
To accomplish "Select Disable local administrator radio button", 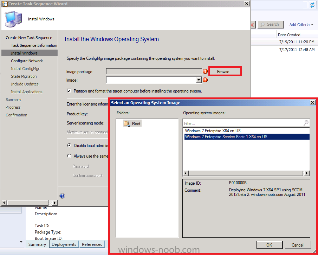I will pyautogui.click(x=69, y=145).
